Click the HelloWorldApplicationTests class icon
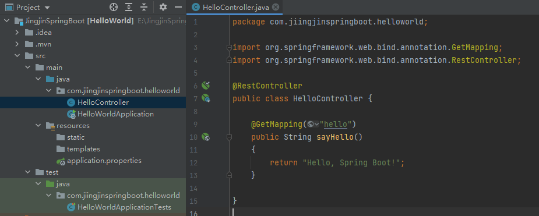 click(x=71, y=207)
